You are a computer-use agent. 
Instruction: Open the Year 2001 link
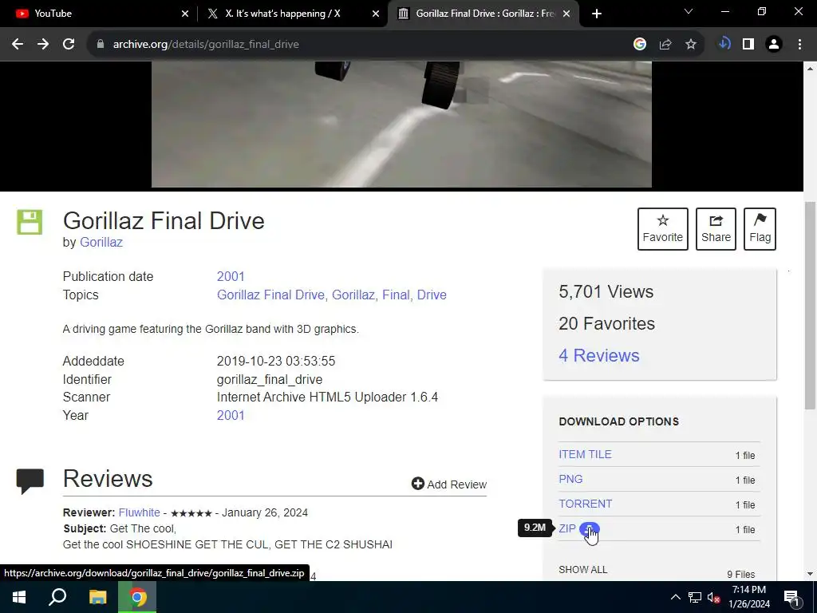pos(231,415)
